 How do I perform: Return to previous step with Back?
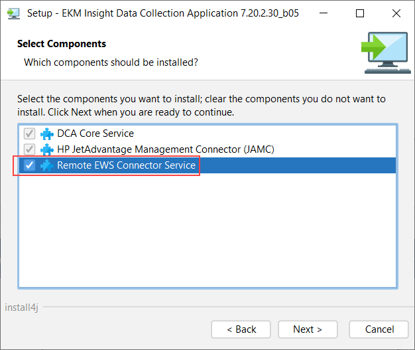(241, 329)
